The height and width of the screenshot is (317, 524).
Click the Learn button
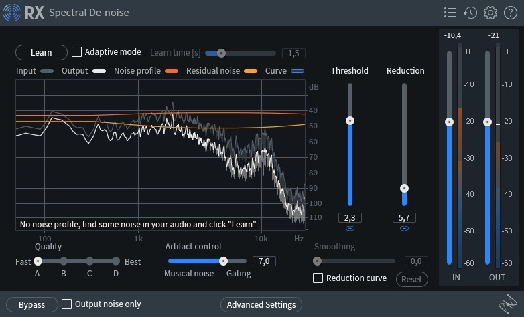(x=41, y=52)
